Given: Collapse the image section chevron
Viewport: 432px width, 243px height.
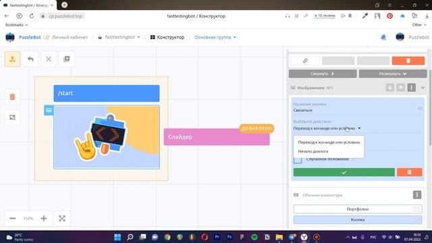Looking at the screenshot, I should coord(423,88).
